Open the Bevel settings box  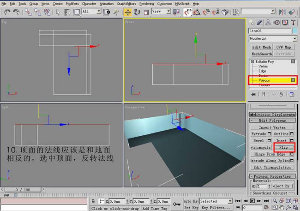270,140
